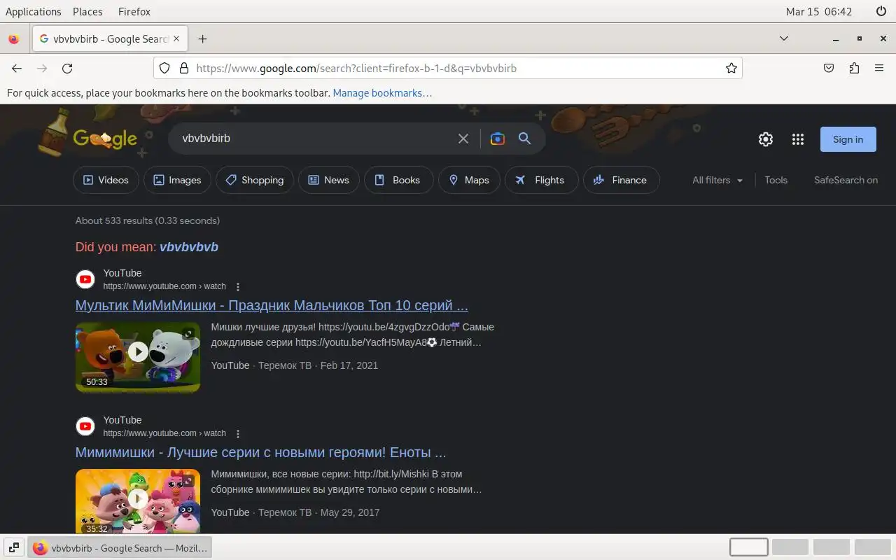Switch to Shopping results
Screen dimensions: 896x560
point(255,180)
